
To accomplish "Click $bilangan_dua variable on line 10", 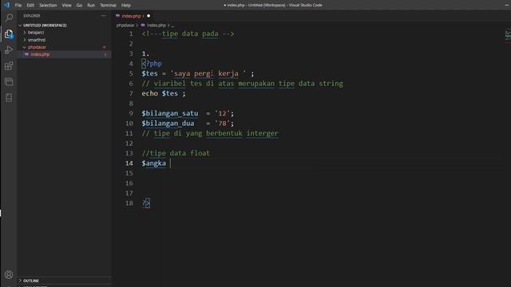I will [x=168, y=124].
